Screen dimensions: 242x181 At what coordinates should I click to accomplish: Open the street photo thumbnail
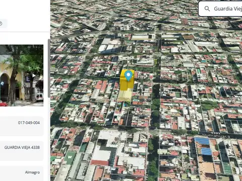pyautogui.click(x=22, y=75)
